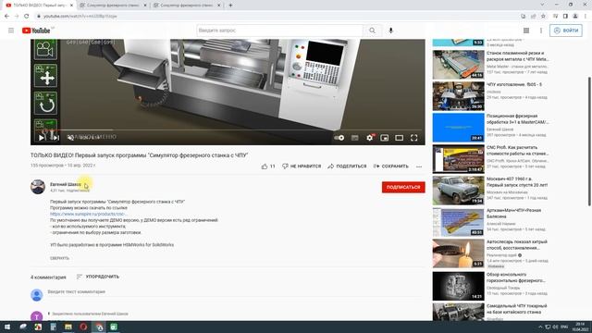Click ПОДЕЛИТЬСЯ share button
This screenshot has height=333, width=592.
347,166
